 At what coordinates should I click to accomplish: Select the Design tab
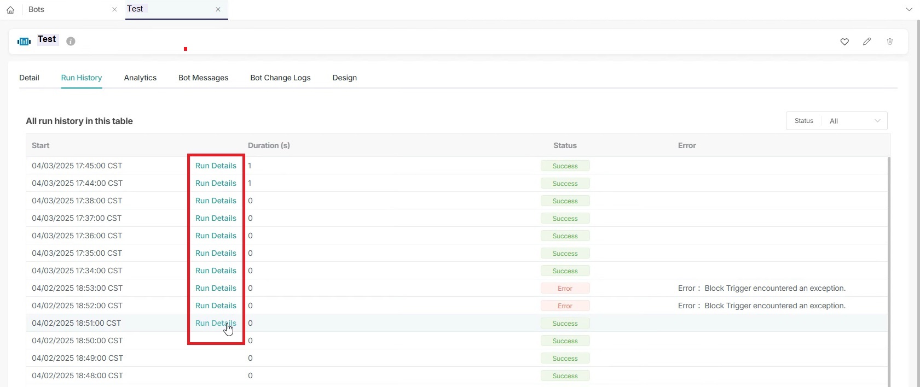pyautogui.click(x=344, y=78)
